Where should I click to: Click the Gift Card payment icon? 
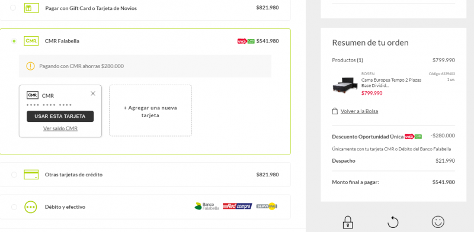coord(31,8)
